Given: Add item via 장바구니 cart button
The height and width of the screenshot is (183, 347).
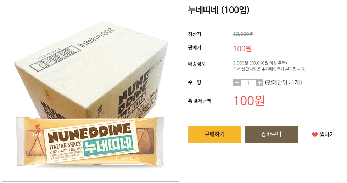Looking at the screenshot, I should [x=271, y=135].
